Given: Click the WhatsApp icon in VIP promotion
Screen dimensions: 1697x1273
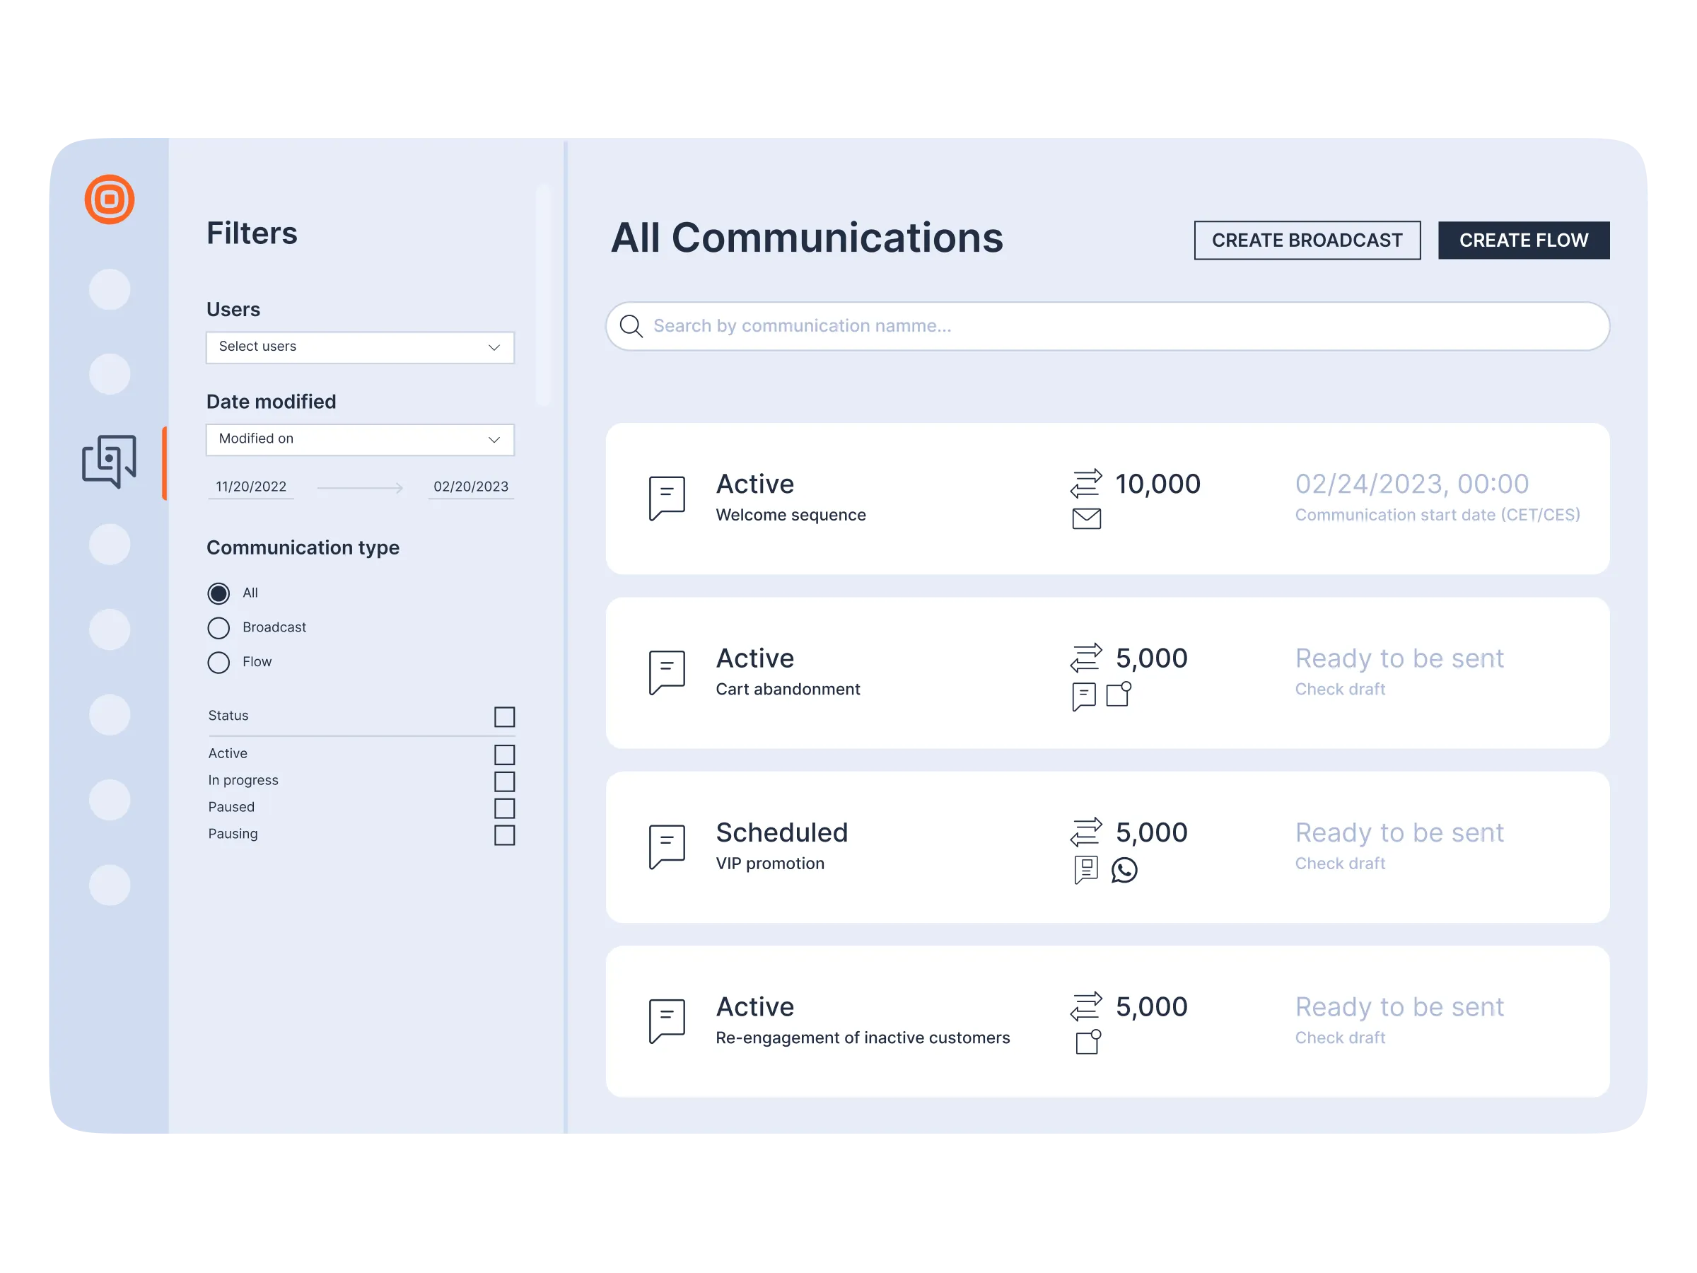Looking at the screenshot, I should 1124,869.
